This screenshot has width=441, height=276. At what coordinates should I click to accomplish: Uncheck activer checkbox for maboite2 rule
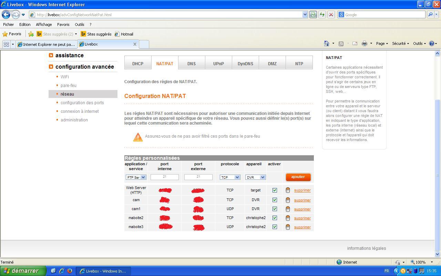tap(275, 218)
